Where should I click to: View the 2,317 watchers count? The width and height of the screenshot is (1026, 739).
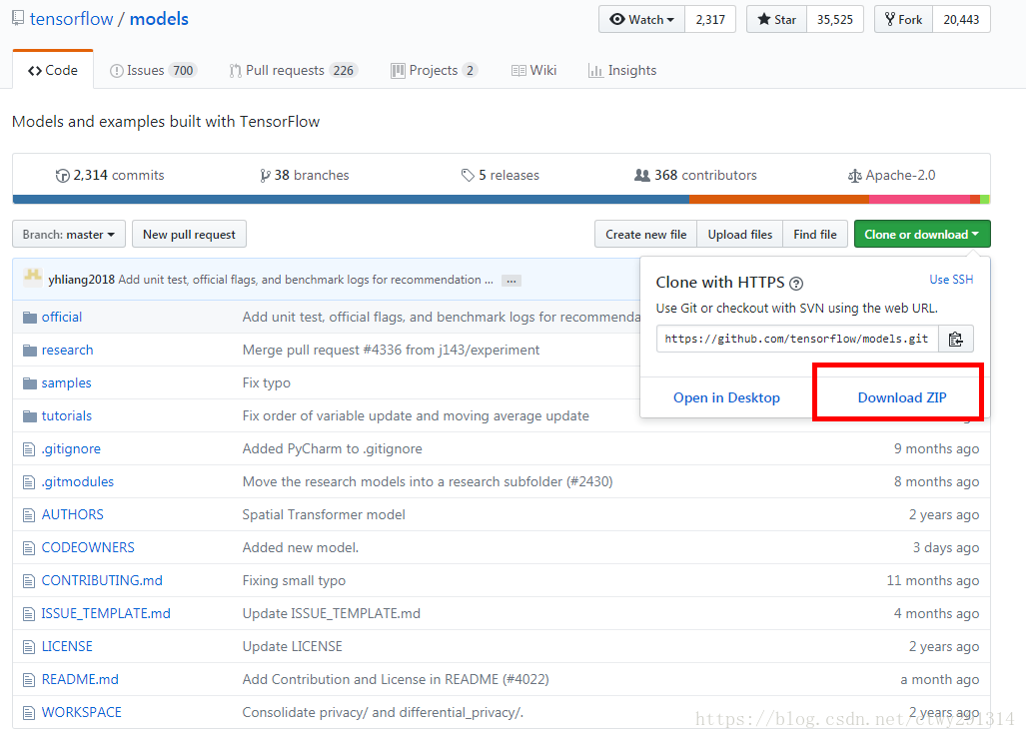pos(710,20)
